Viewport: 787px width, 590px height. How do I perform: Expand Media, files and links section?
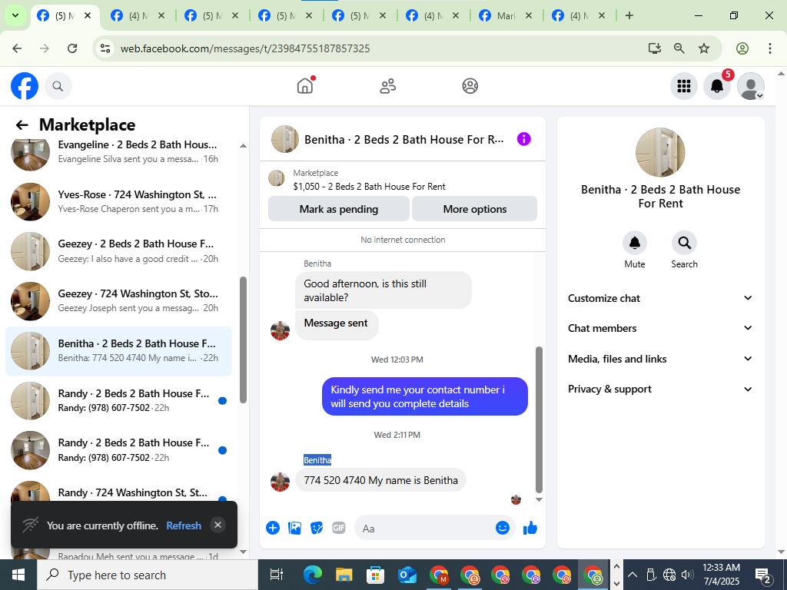(x=660, y=359)
